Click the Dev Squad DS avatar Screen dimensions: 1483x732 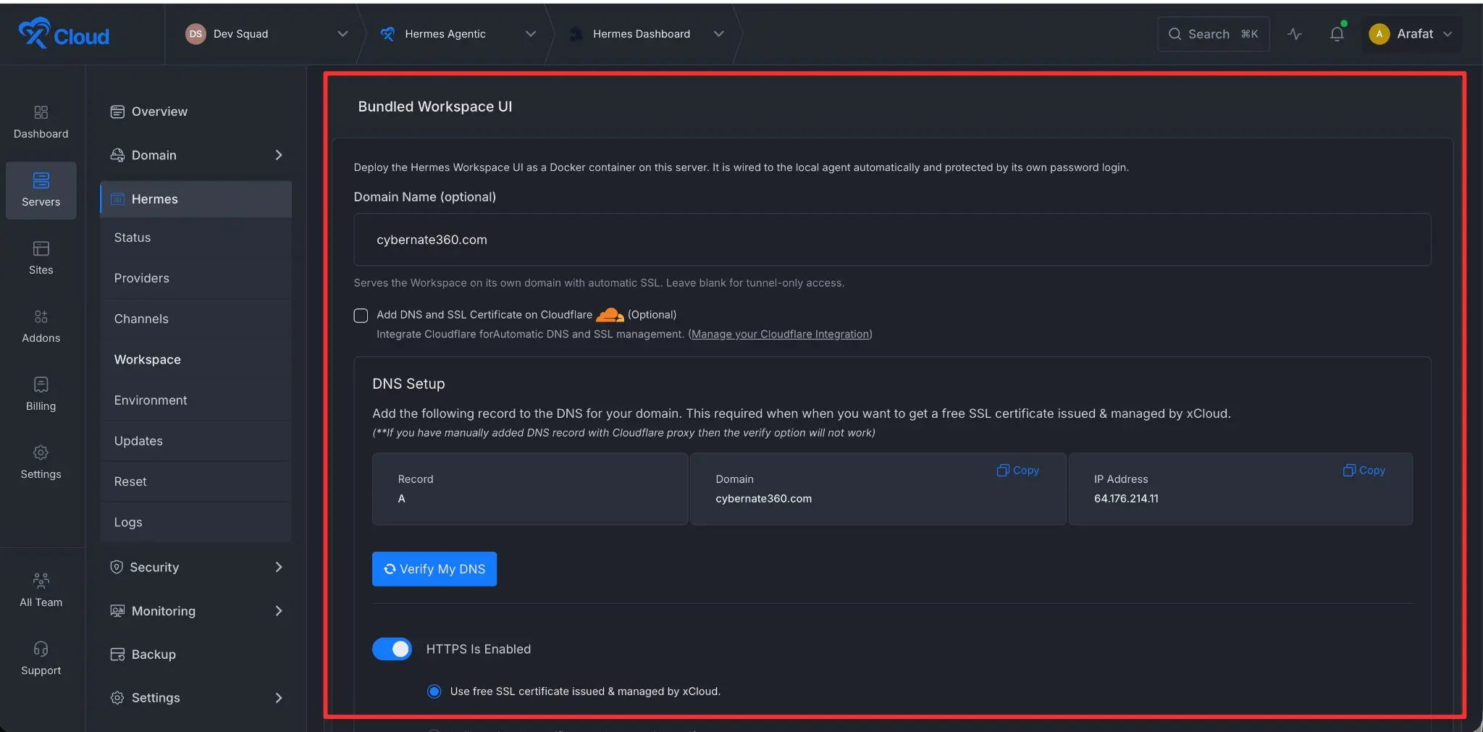[196, 34]
